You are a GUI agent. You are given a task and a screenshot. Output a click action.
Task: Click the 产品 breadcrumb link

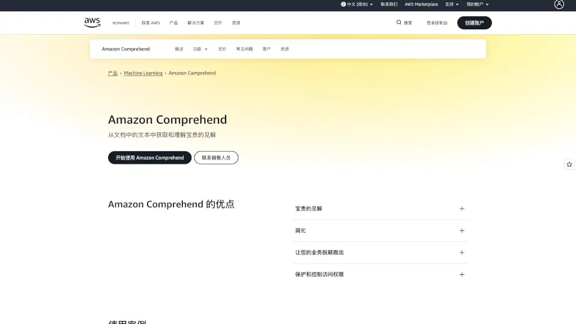[113, 73]
